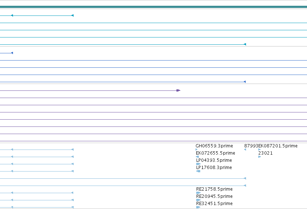Select the RE32451.5prime annotation label
This screenshot has height=209, width=307.
(214, 204)
